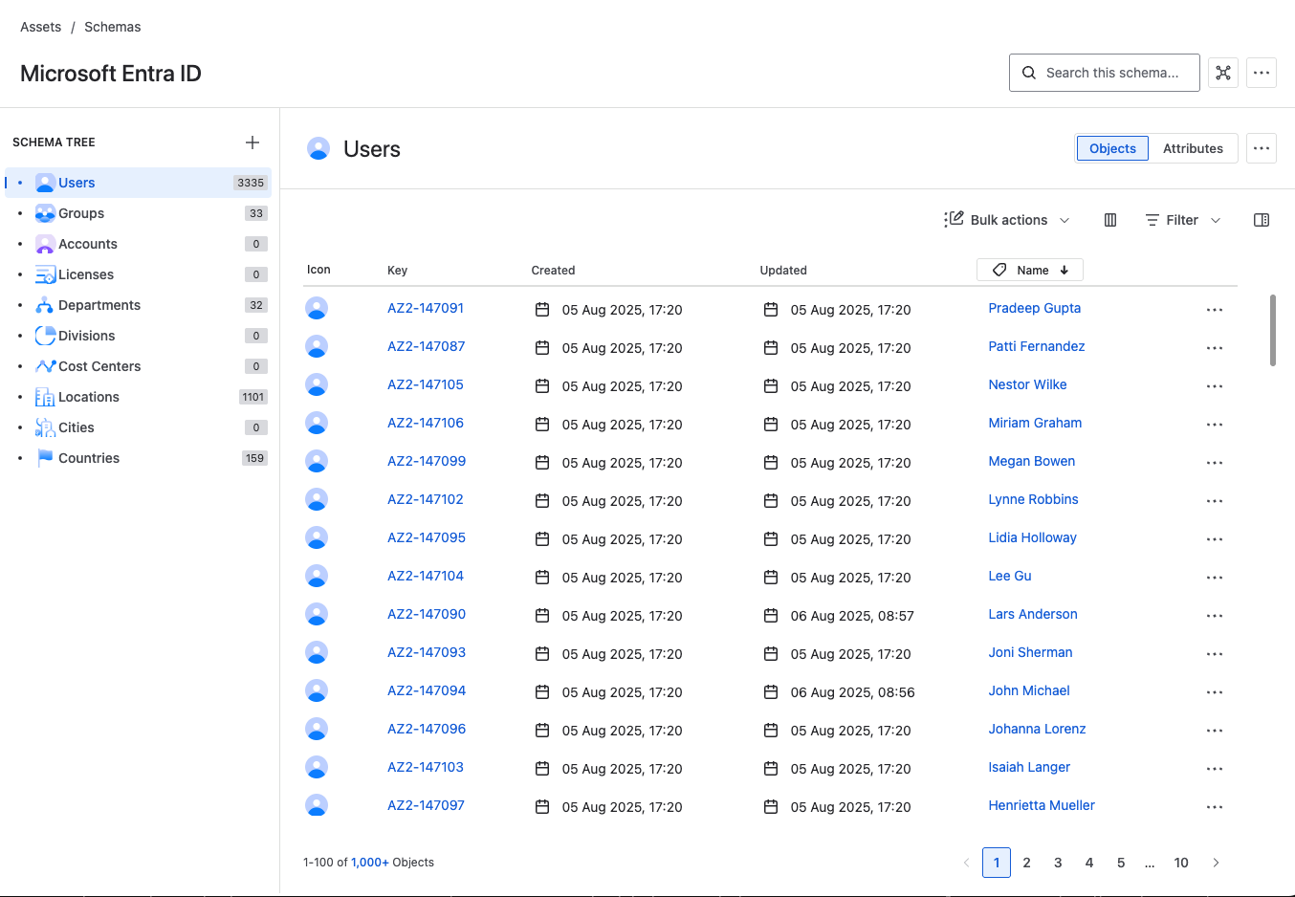The image size is (1295, 897).
Task: Go to page 10 of results
Action: [x=1181, y=863]
